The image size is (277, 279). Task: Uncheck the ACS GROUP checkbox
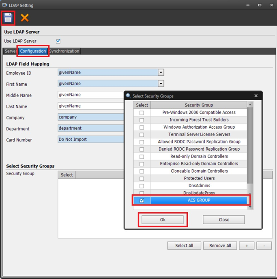(x=142, y=200)
